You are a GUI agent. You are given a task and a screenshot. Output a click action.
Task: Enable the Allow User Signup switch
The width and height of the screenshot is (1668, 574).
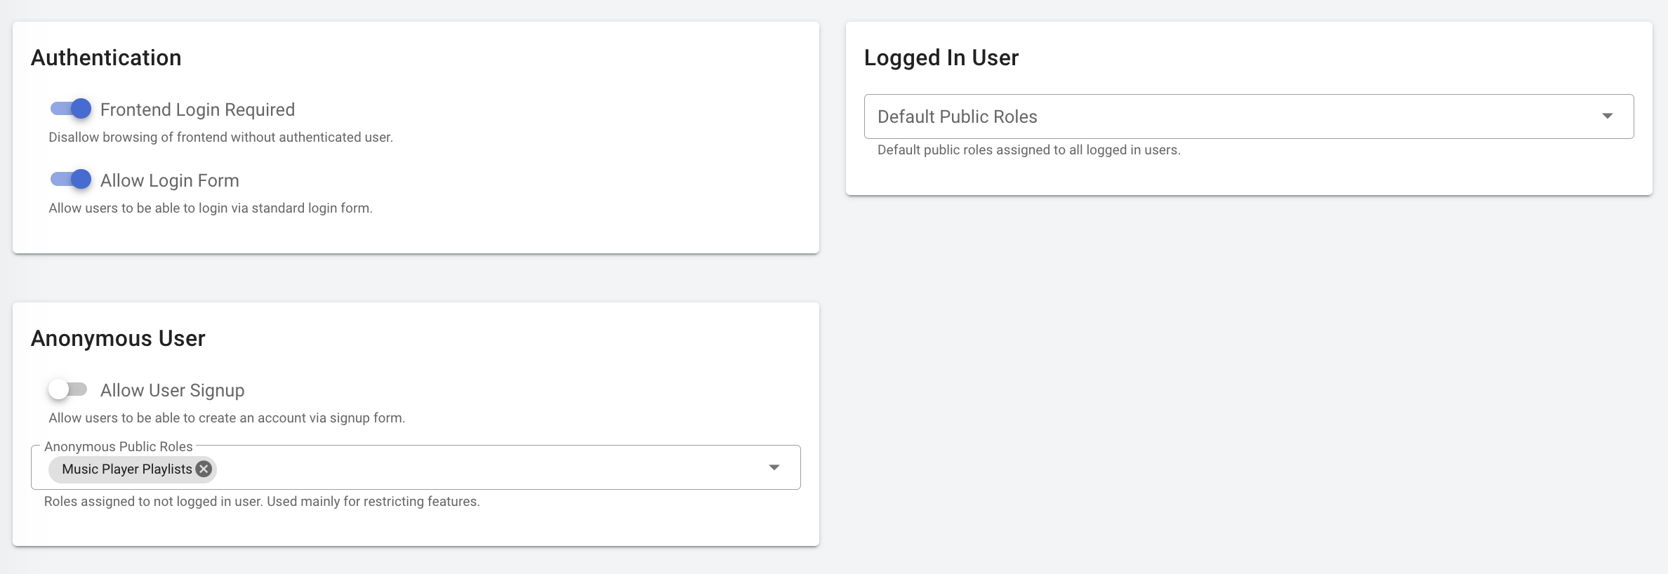pyautogui.click(x=67, y=389)
